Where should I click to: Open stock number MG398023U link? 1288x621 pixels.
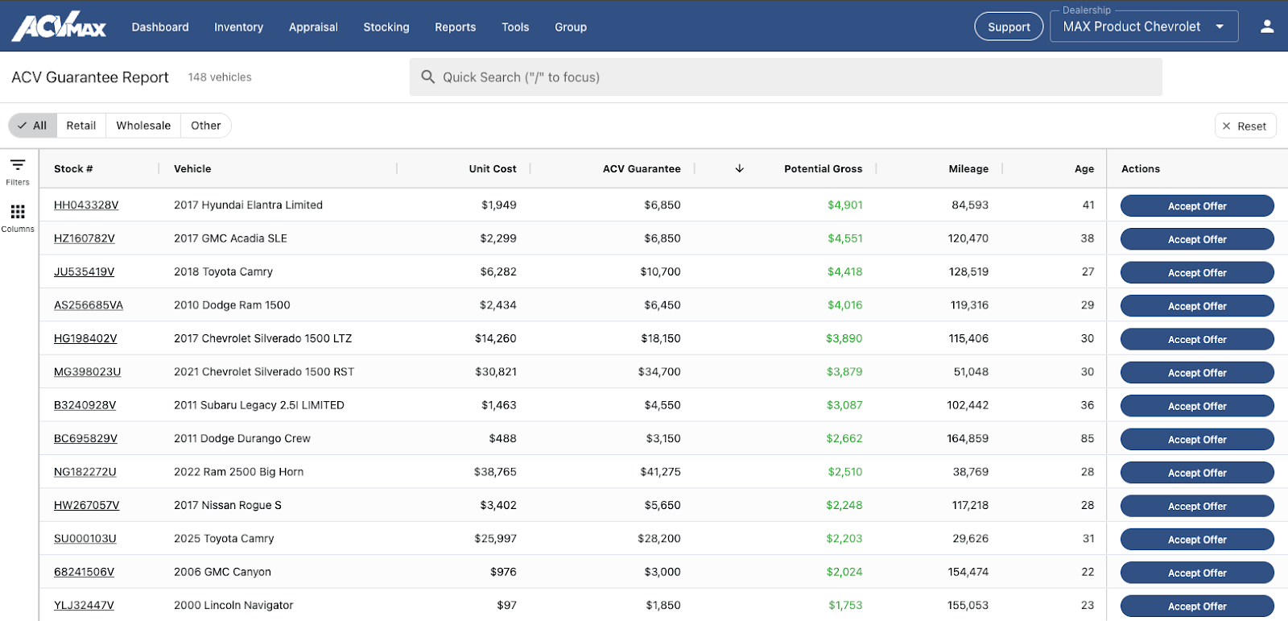pyautogui.click(x=87, y=372)
